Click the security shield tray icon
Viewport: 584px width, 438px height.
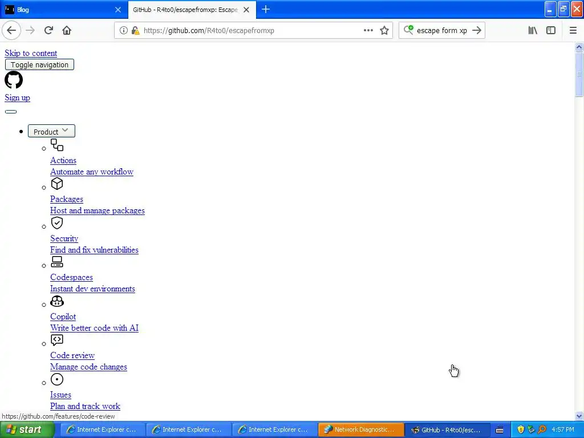point(521,430)
